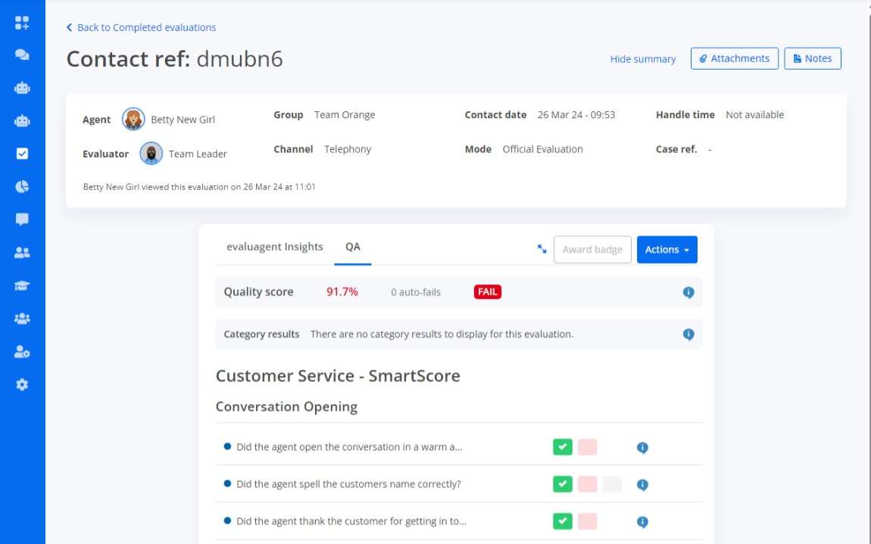
Task: Open the Actions dropdown menu
Action: [x=667, y=250]
